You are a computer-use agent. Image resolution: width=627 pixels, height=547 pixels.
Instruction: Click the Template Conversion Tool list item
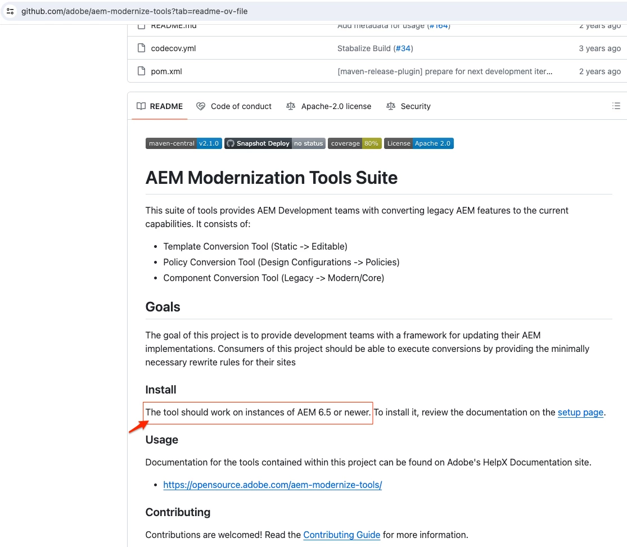pyautogui.click(x=255, y=246)
